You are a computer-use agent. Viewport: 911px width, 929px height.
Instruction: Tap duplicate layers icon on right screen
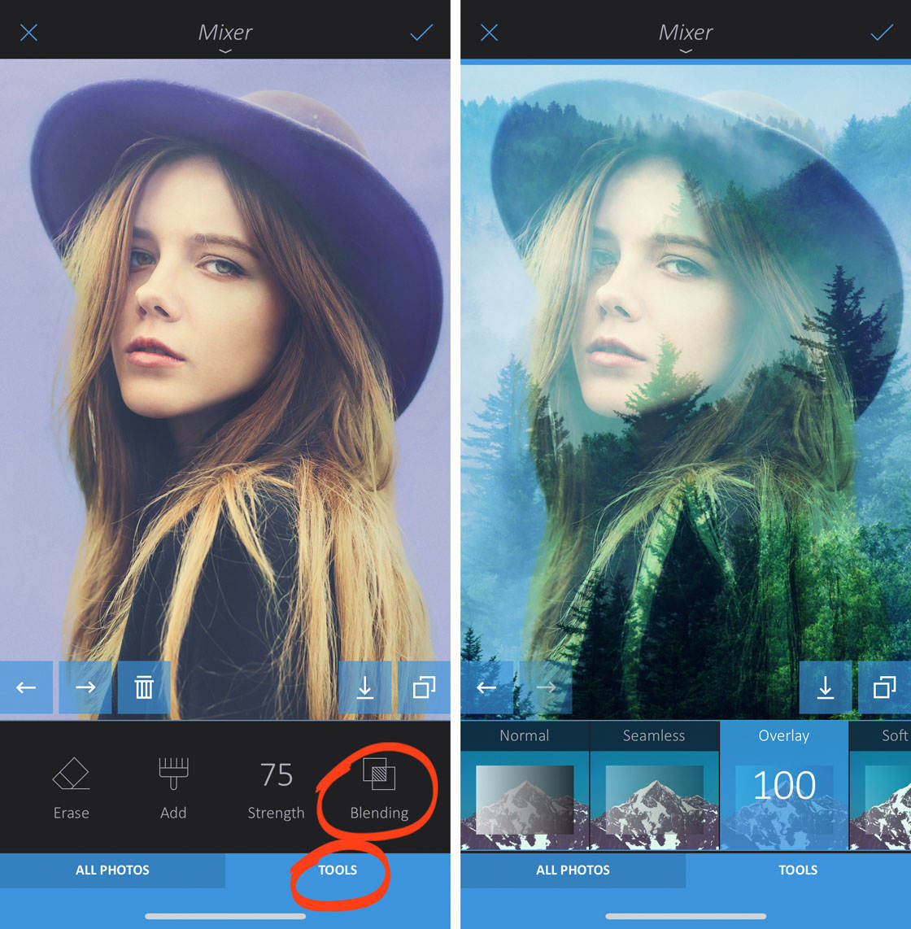click(884, 687)
